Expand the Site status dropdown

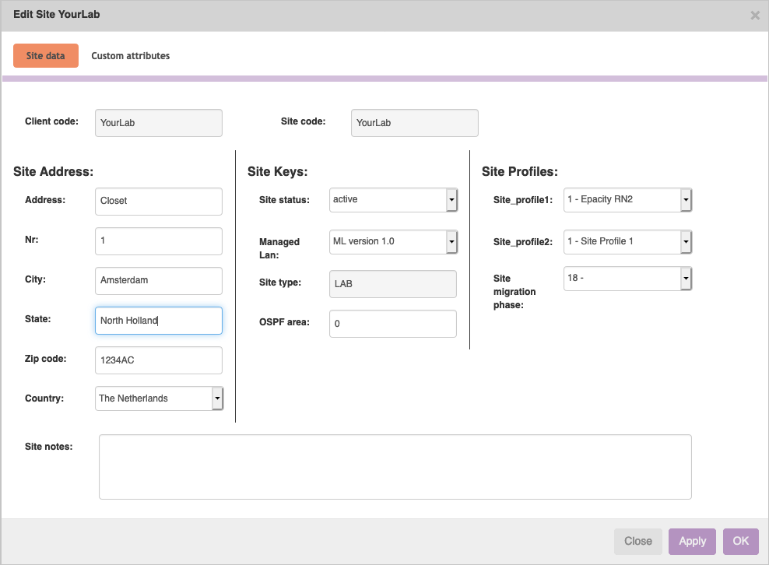[x=393, y=200]
